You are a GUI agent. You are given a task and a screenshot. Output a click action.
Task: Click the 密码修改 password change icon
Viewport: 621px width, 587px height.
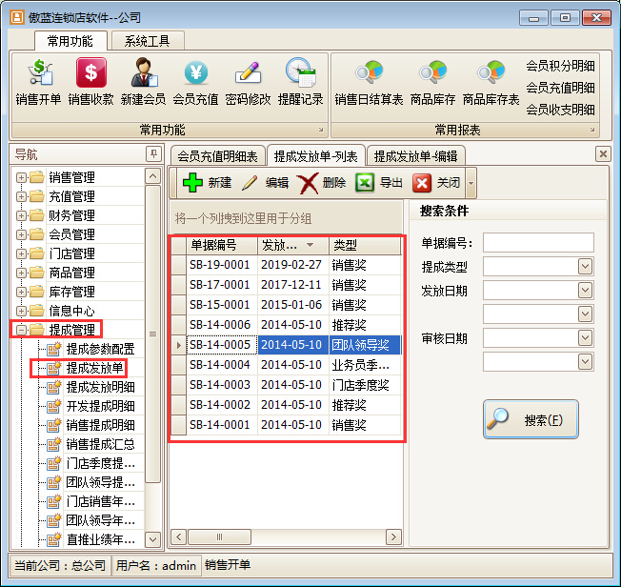248,81
